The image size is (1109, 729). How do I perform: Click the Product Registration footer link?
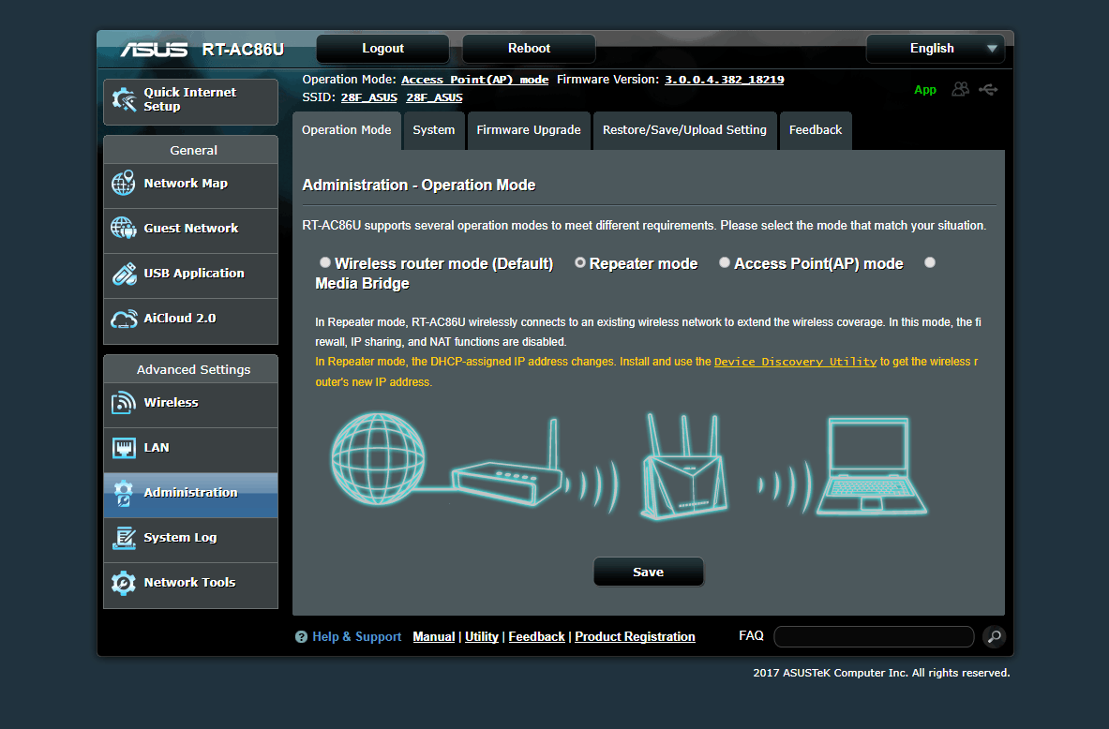636,637
